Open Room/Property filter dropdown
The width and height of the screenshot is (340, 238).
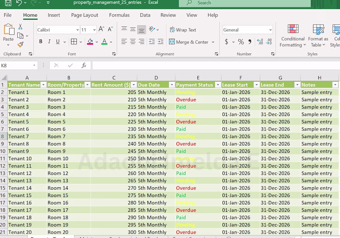(x=87, y=85)
